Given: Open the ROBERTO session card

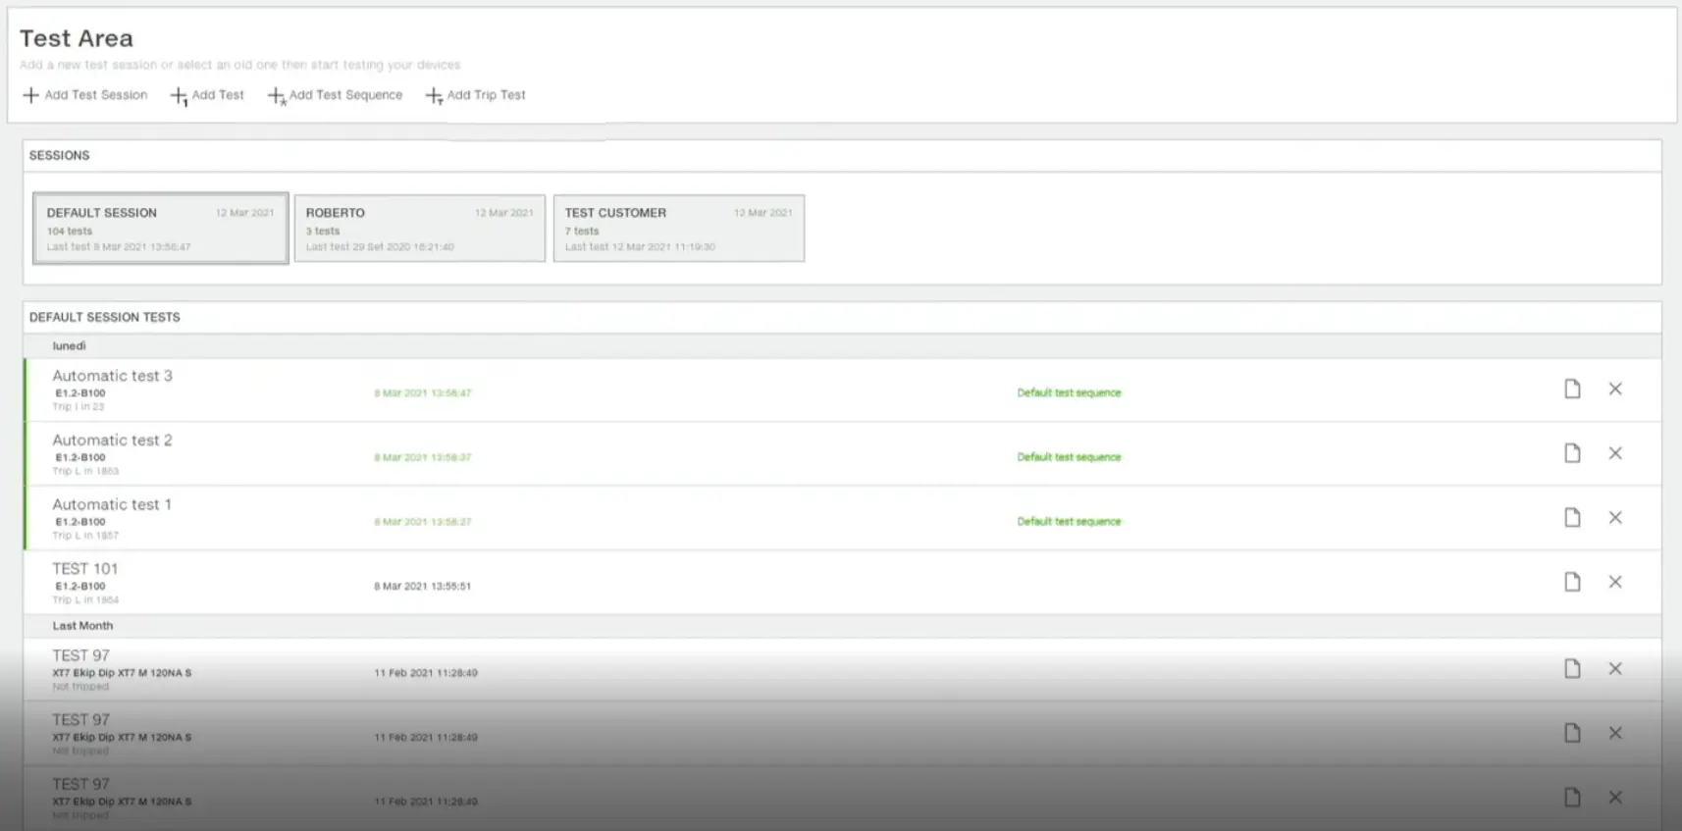Looking at the screenshot, I should pyautogui.click(x=419, y=229).
